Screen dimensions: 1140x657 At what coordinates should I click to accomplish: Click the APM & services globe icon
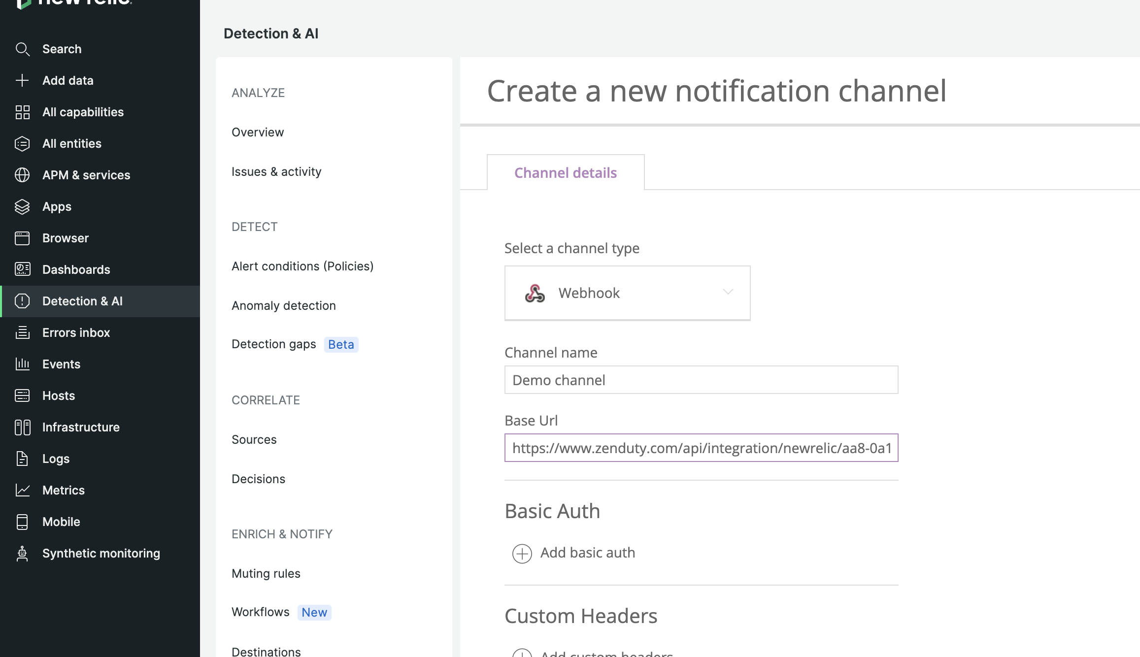tap(22, 175)
